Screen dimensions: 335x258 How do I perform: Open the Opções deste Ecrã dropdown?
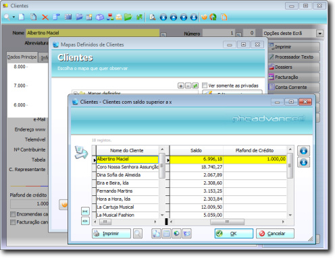319,34
